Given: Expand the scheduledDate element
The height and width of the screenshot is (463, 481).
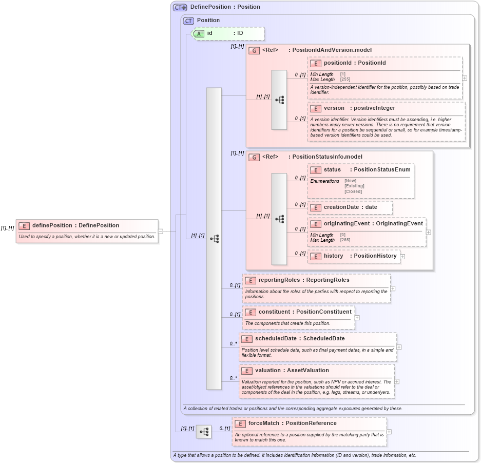Looking at the screenshot, I should (x=399, y=348).
